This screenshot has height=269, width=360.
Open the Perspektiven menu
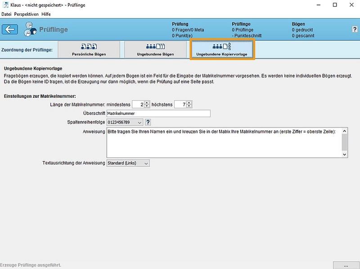(x=26, y=14)
